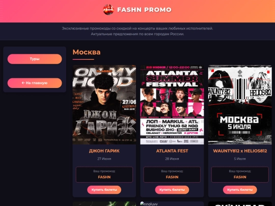The image size is (275, 206).
Task: Open the Atlanta Summer Festival poster
Action: 172,105
